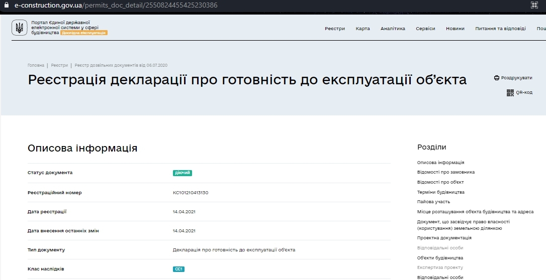Click the Розділи sidebar heading
Viewport: 546px width, 280px height.
tap(432, 147)
